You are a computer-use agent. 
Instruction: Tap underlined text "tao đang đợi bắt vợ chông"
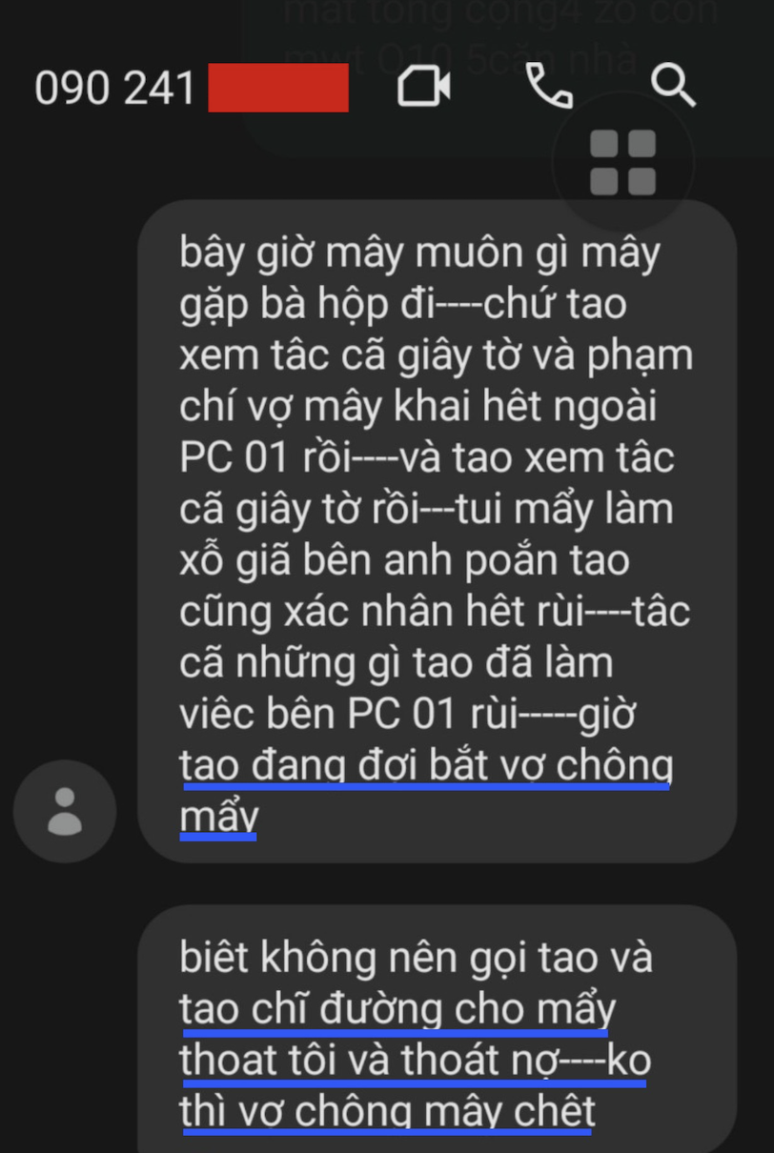tap(427, 767)
